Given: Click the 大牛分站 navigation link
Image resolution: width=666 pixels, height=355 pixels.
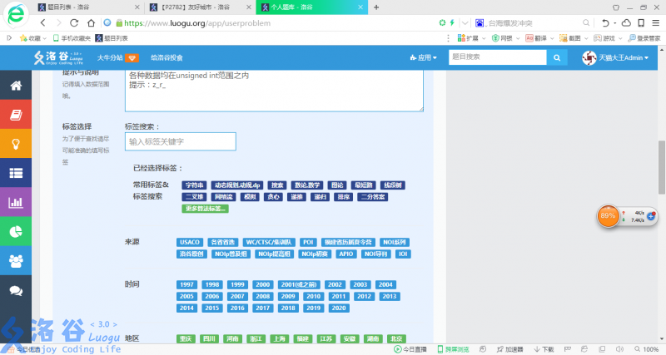Looking at the screenshot, I should point(109,58).
